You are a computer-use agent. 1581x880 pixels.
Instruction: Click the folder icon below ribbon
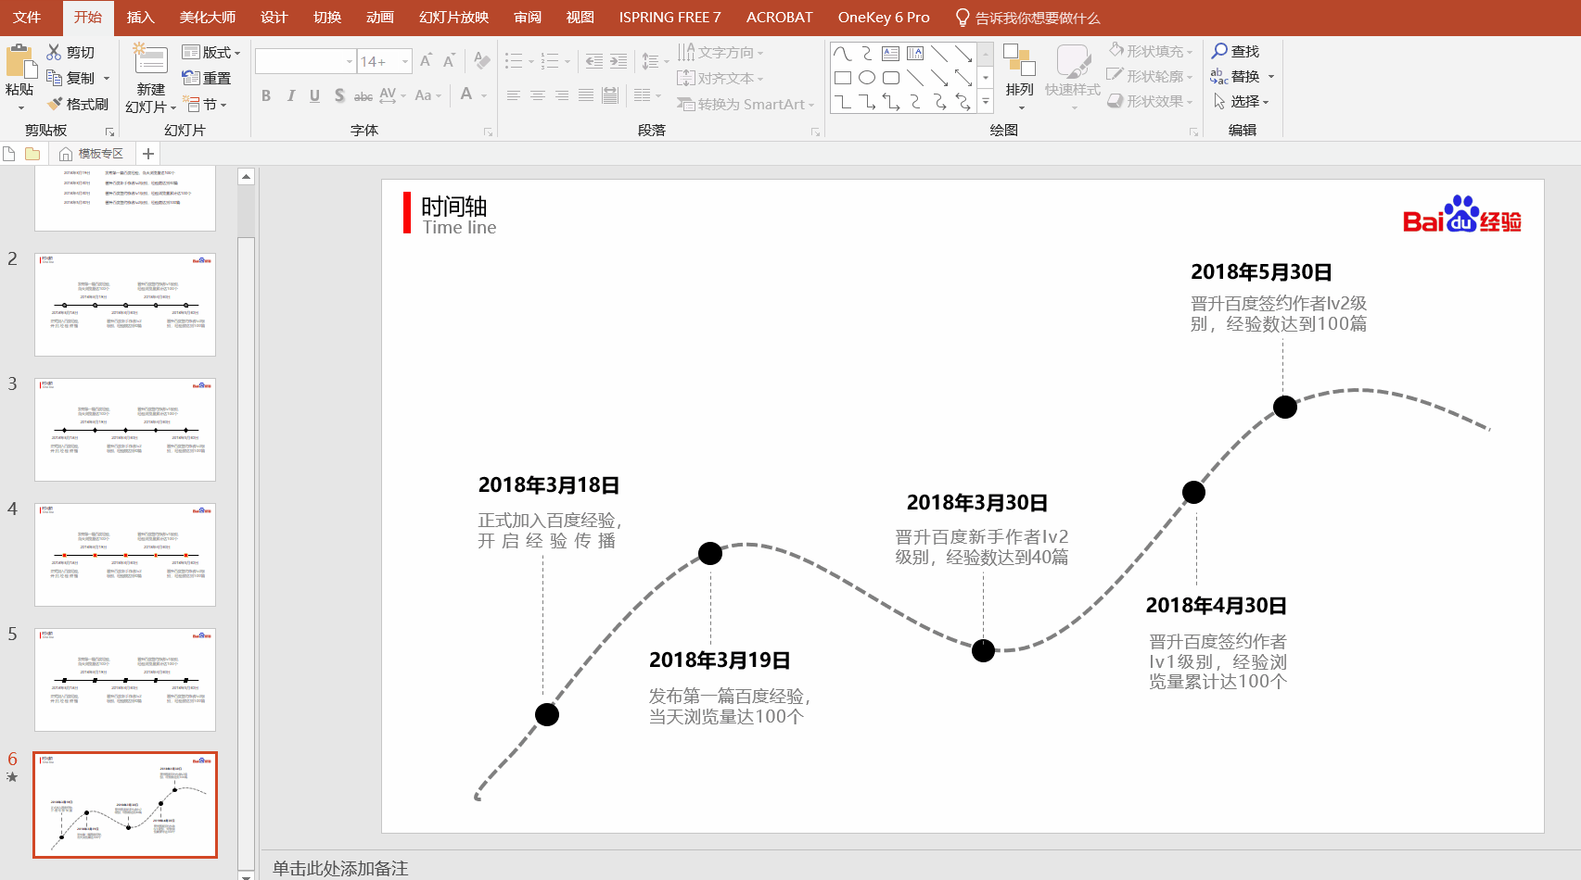click(32, 154)
